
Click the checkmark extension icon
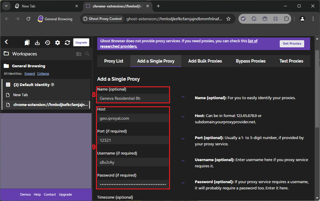(243, 19)
